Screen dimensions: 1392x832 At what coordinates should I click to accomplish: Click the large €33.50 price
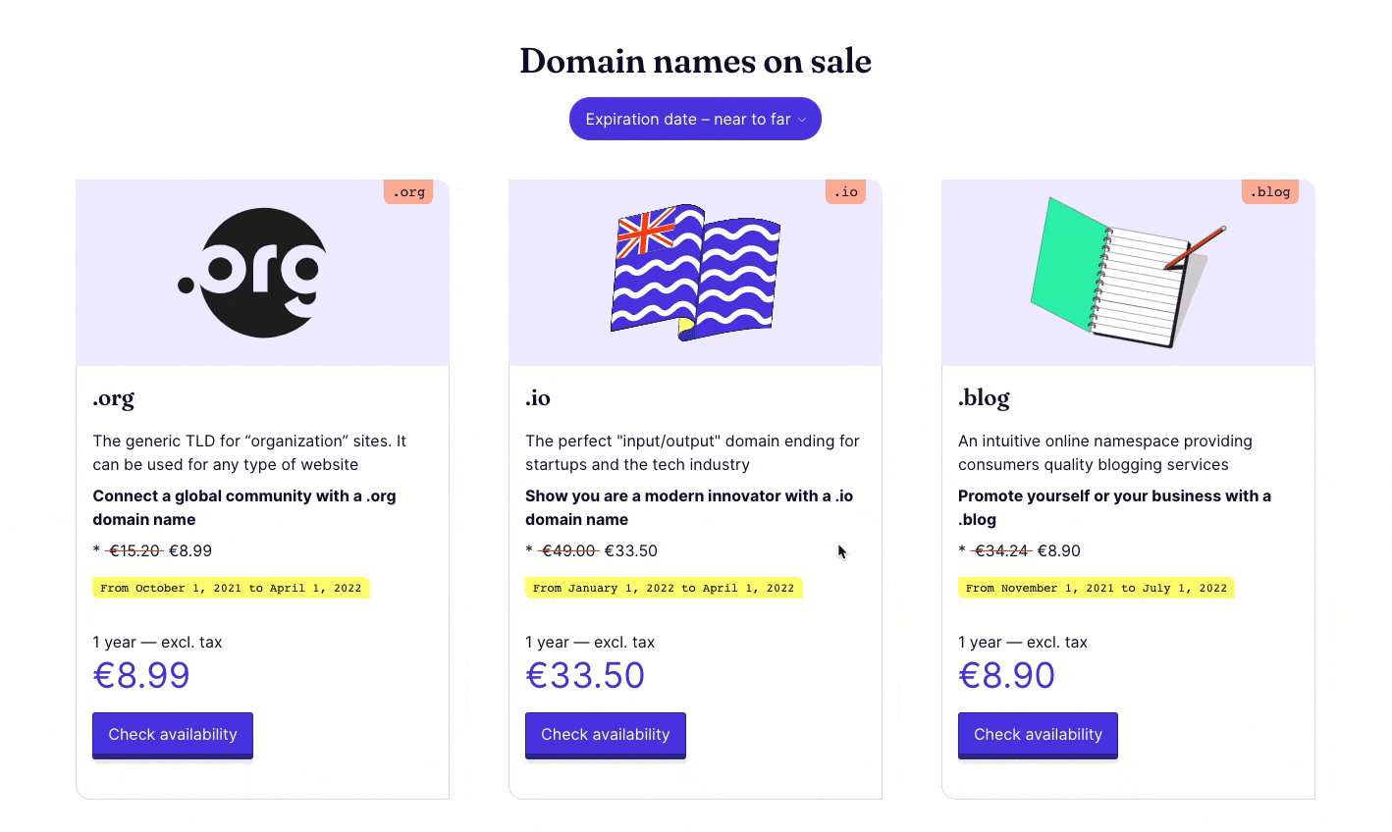pyautogui.click(x=585, y=676)
